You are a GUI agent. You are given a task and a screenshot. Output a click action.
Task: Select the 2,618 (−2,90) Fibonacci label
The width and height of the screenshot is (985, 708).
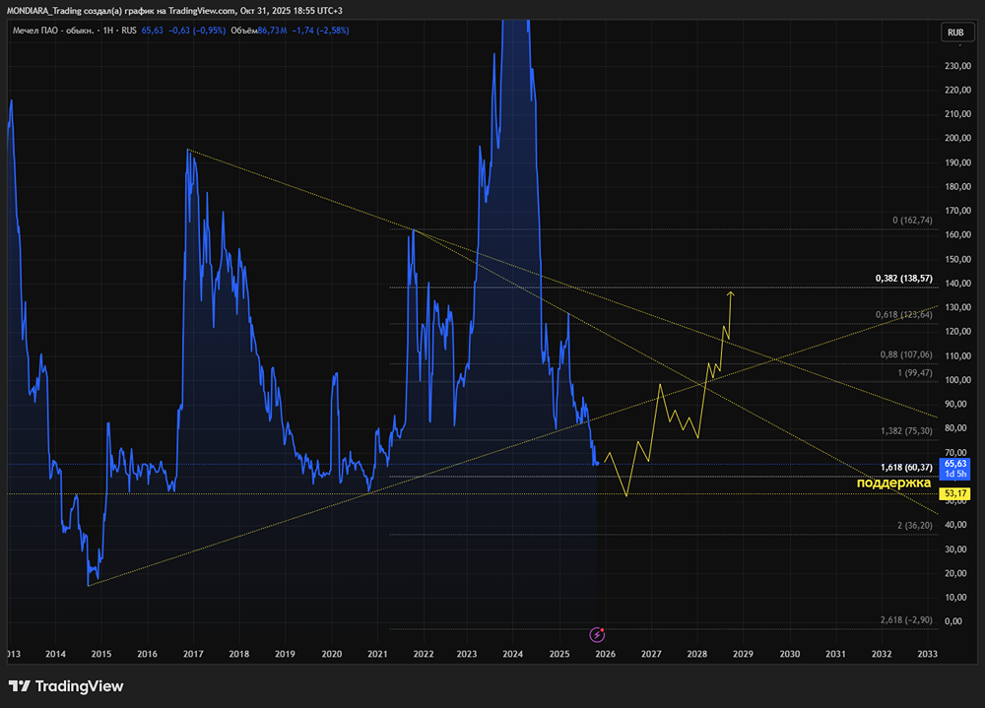point(905,620)
